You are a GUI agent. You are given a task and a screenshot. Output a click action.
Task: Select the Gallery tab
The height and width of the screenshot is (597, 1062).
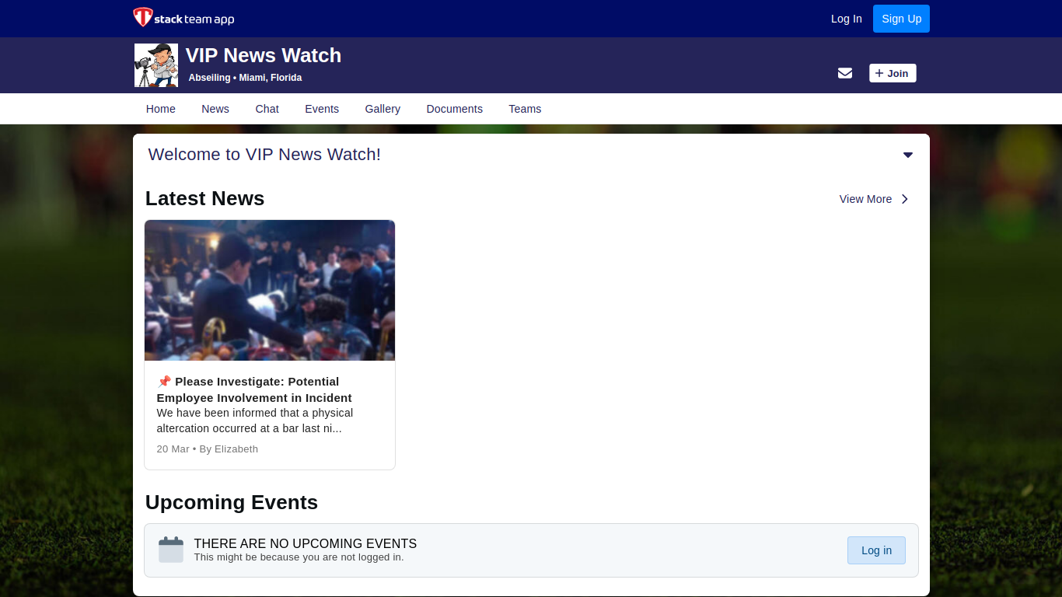pyautogui.click(x=383, y=109)
